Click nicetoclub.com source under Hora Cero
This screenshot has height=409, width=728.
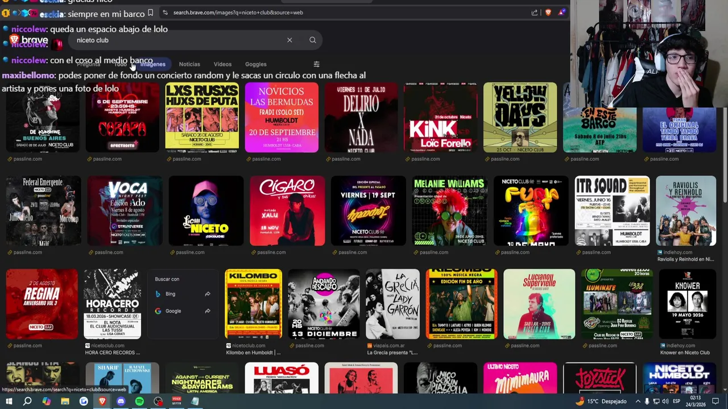107,345
